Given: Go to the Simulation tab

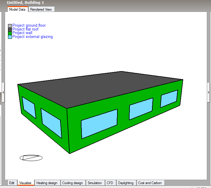Looking at the screenshot, I should (x=95, y=183).
